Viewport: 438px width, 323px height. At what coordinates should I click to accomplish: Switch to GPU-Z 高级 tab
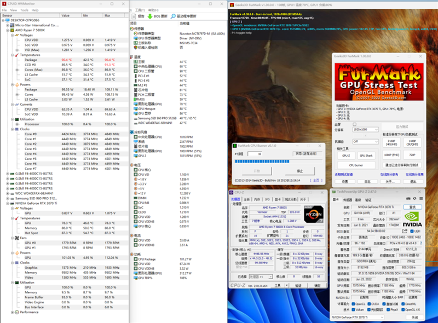358,200
